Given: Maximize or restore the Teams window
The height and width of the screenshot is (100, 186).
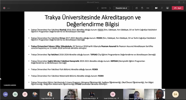Looking at the screenshot, I should click(x=179, y=2).
